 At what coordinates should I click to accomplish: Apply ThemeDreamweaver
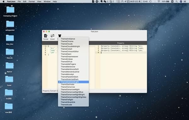[73, 57]
